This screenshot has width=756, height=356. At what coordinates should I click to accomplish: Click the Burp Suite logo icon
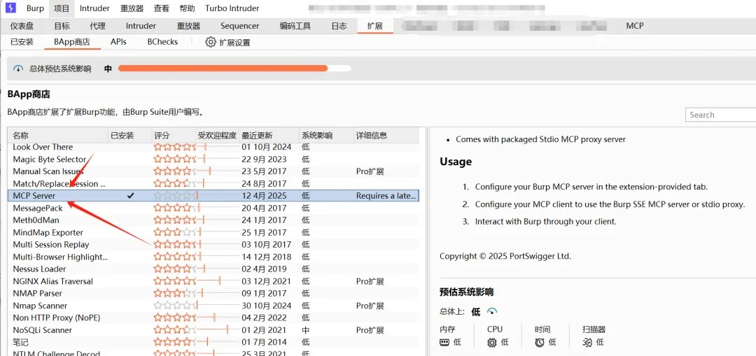pyautogui.click(x=10, y=8)
